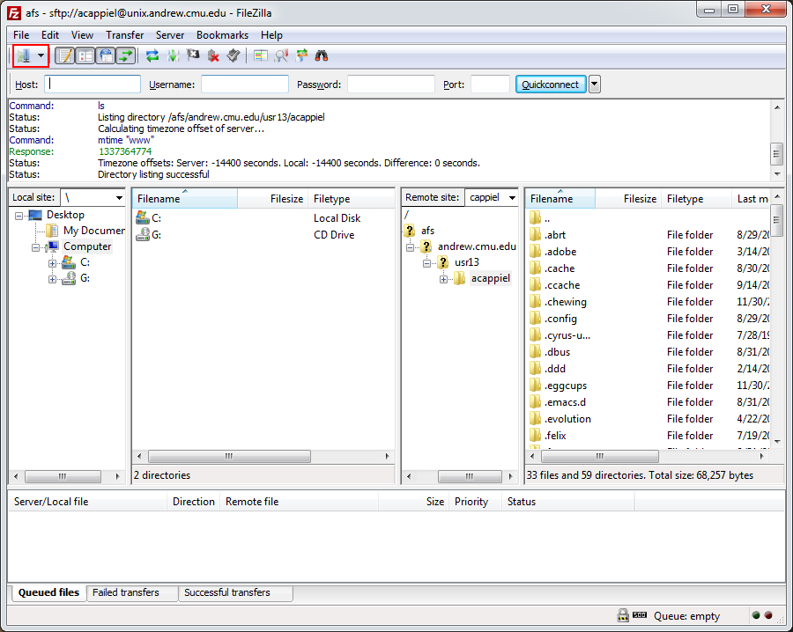Click the lock encryption icon in status bar

tap(623, 615)
